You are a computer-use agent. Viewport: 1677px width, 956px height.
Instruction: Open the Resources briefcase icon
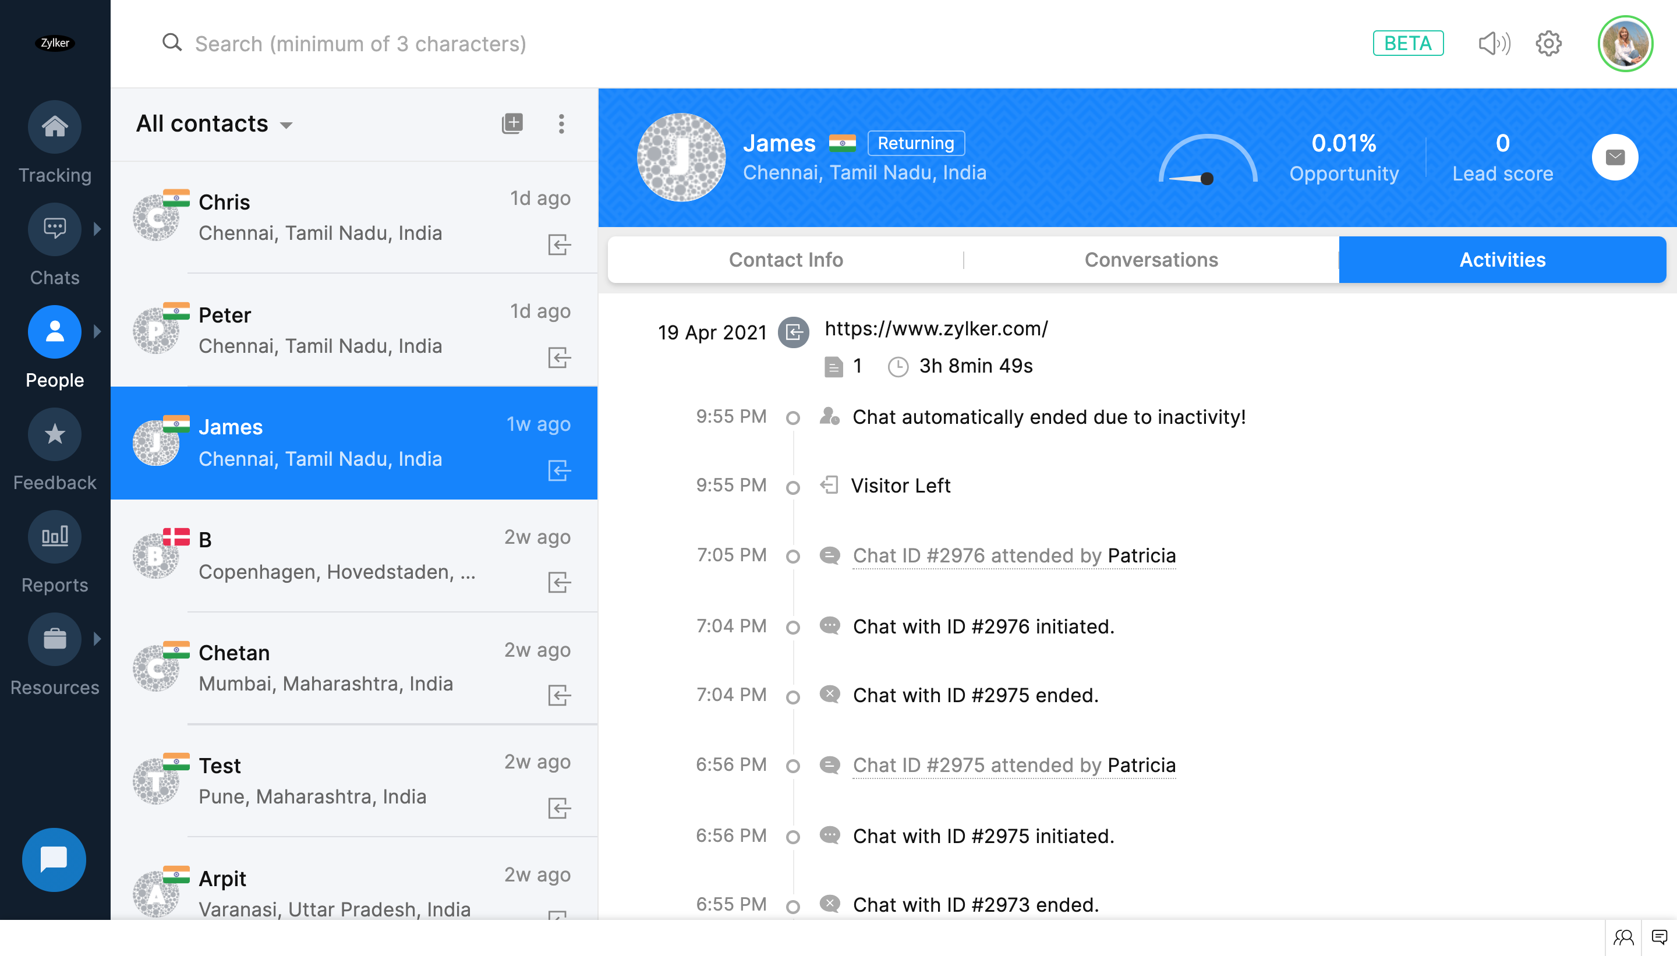55,639
